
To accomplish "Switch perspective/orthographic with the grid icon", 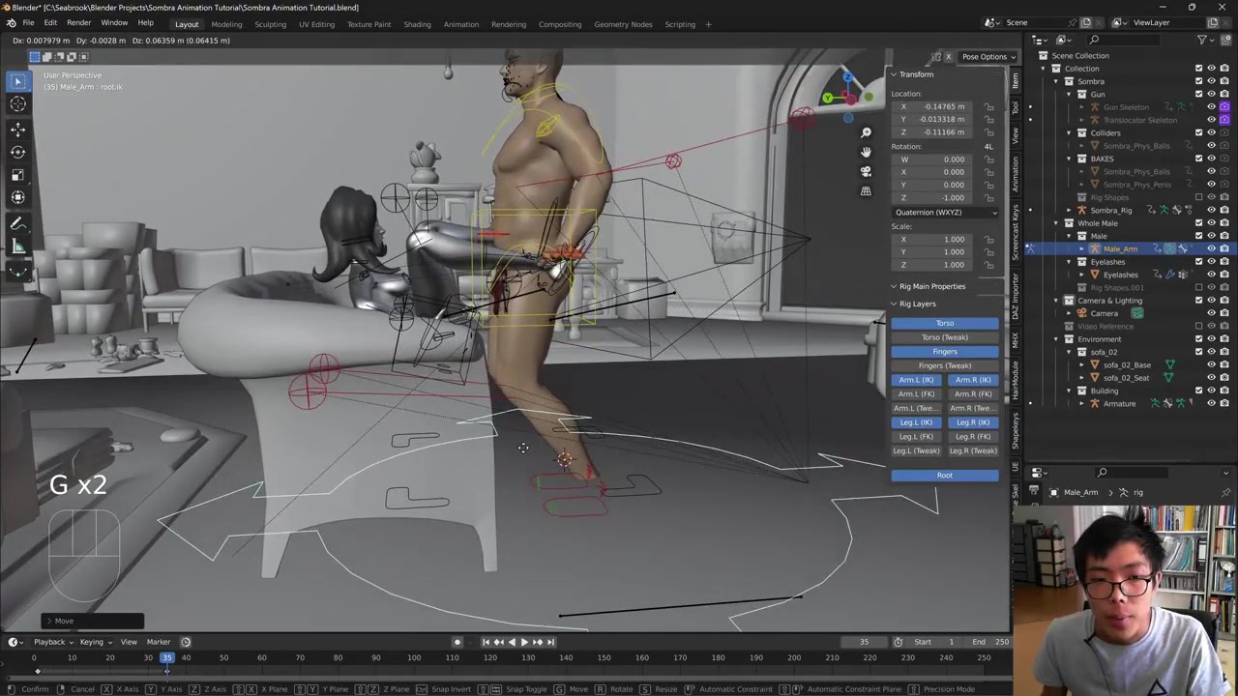I will click(866, 191).
